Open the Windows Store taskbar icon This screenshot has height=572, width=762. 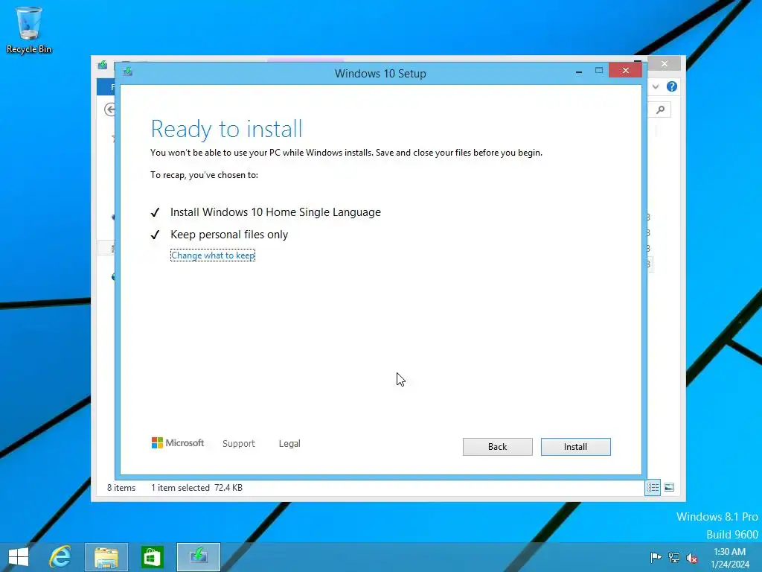tap(152, 557)
